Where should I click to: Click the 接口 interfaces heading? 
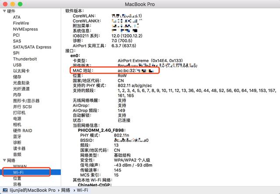(x=70, y=51)
